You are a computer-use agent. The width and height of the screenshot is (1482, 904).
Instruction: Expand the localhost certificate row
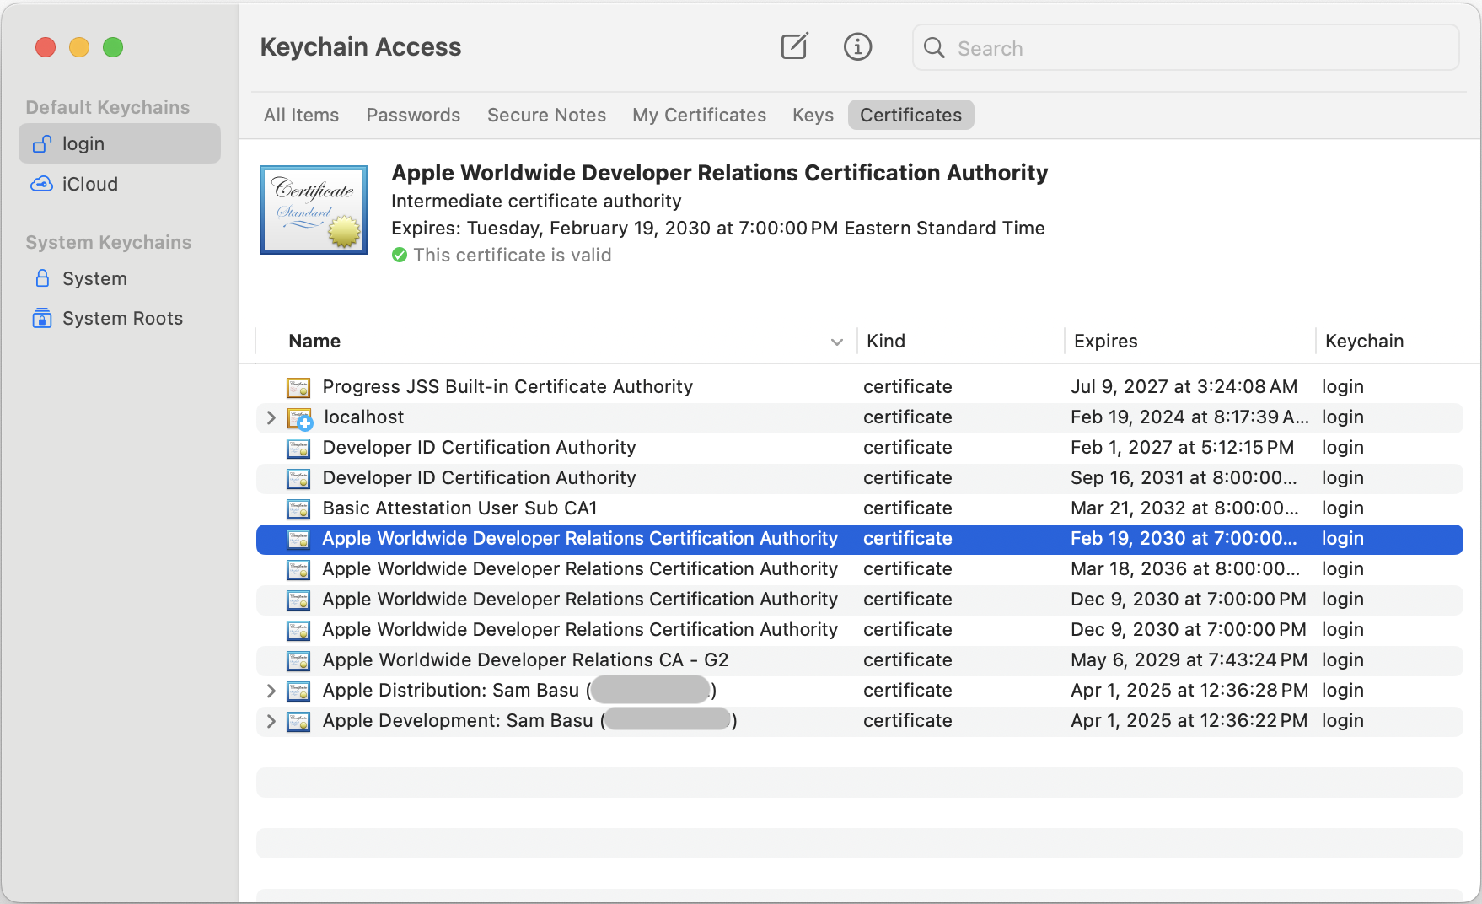pyautogui.click(x=271, y=417)
